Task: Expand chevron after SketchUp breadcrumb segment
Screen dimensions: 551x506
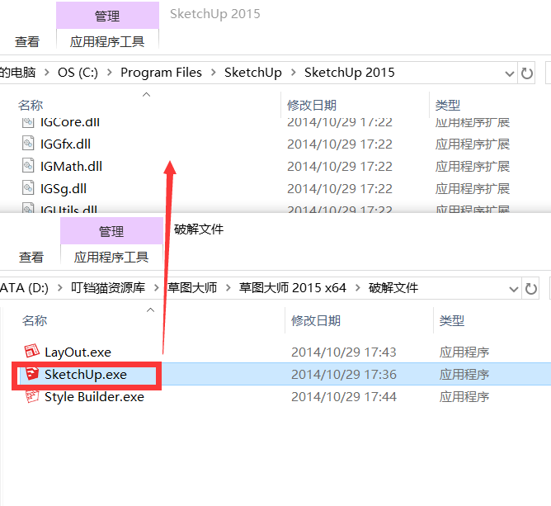Action: [x=293, y=73]
